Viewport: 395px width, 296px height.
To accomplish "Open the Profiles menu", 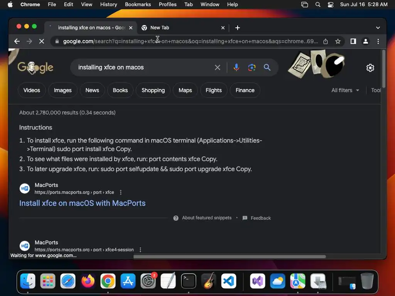I will pos(167,5).
